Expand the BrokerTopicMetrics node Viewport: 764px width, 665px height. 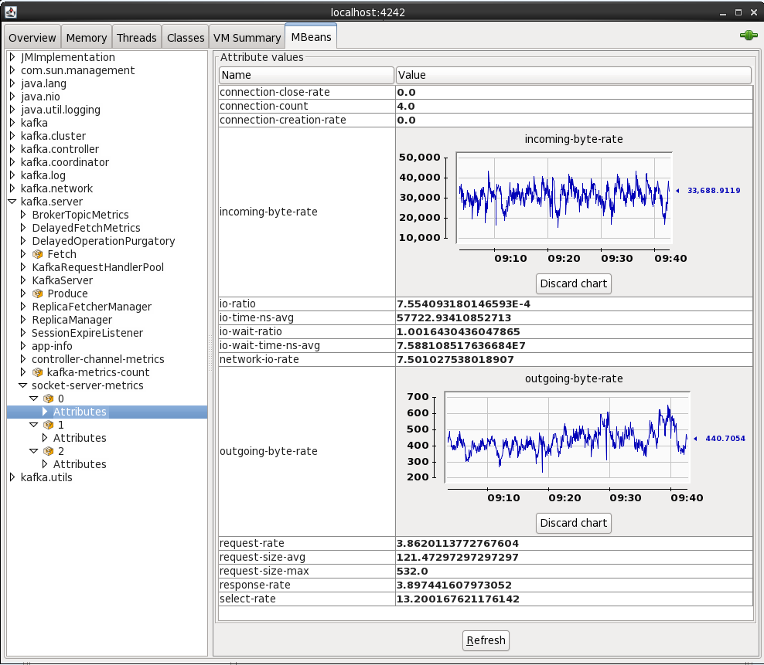point(22,215)
